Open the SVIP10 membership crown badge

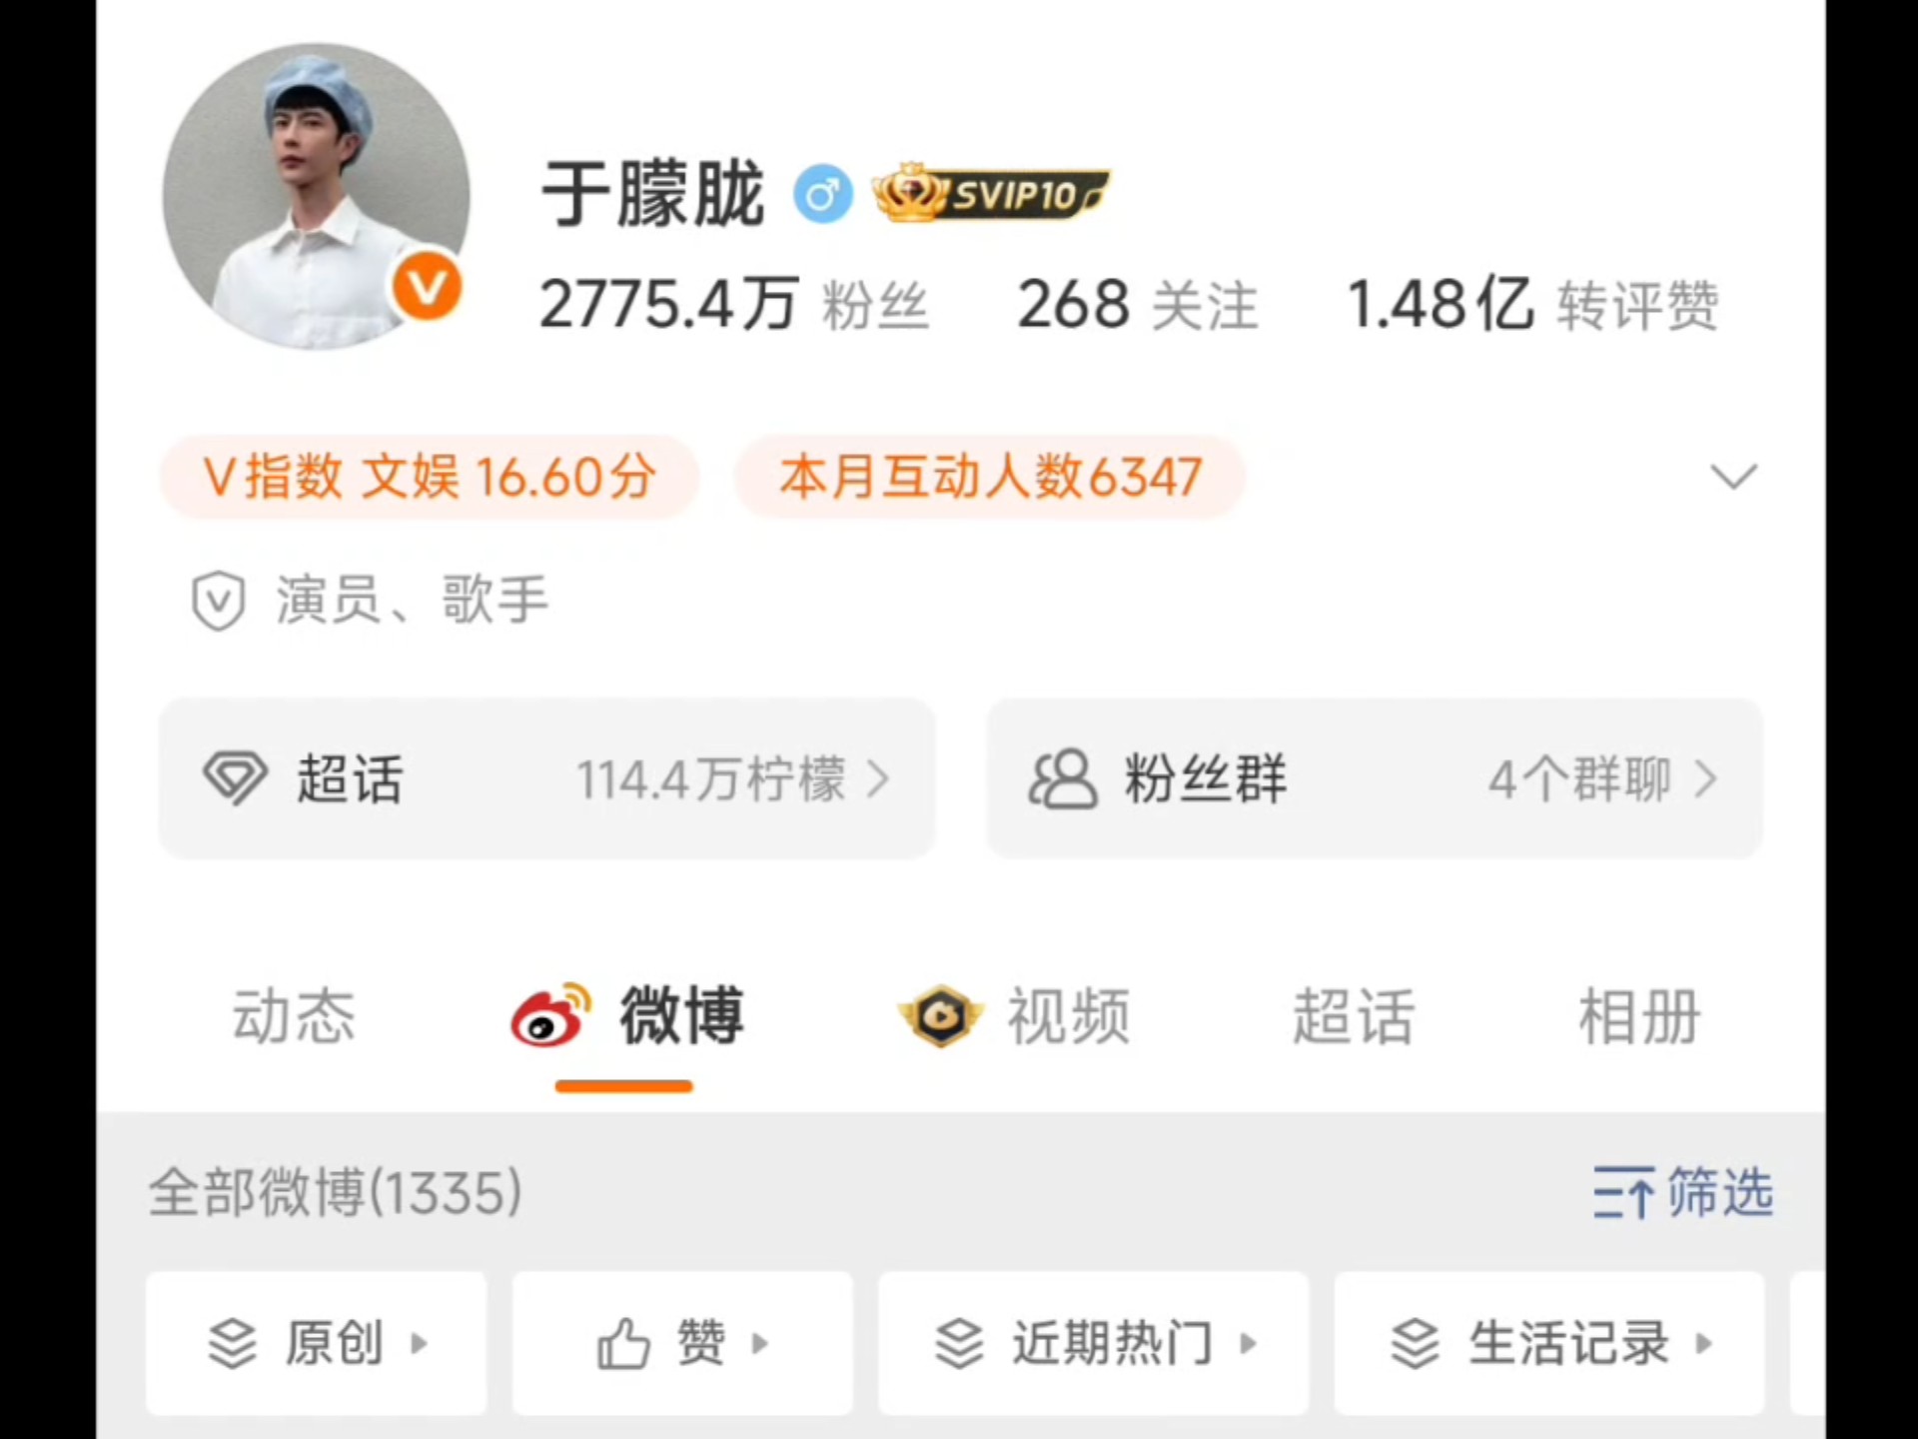(990, 193)
